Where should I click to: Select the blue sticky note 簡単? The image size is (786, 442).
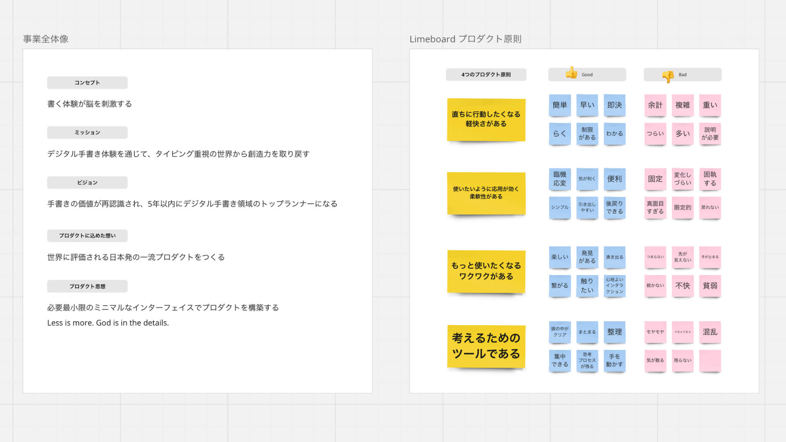click(560, 105)
